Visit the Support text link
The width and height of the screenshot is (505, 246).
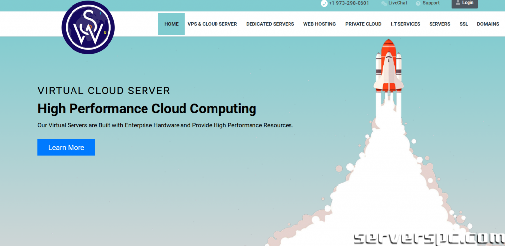[x=431, y=3]
